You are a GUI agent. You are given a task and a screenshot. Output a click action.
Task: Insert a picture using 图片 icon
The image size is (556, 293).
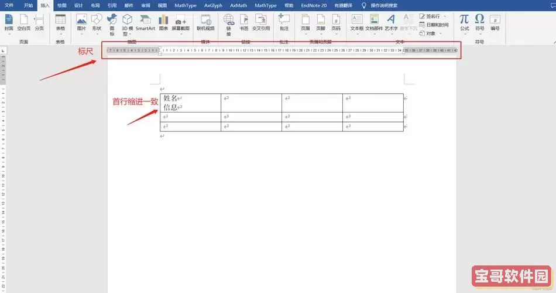[x=81, y=22]
